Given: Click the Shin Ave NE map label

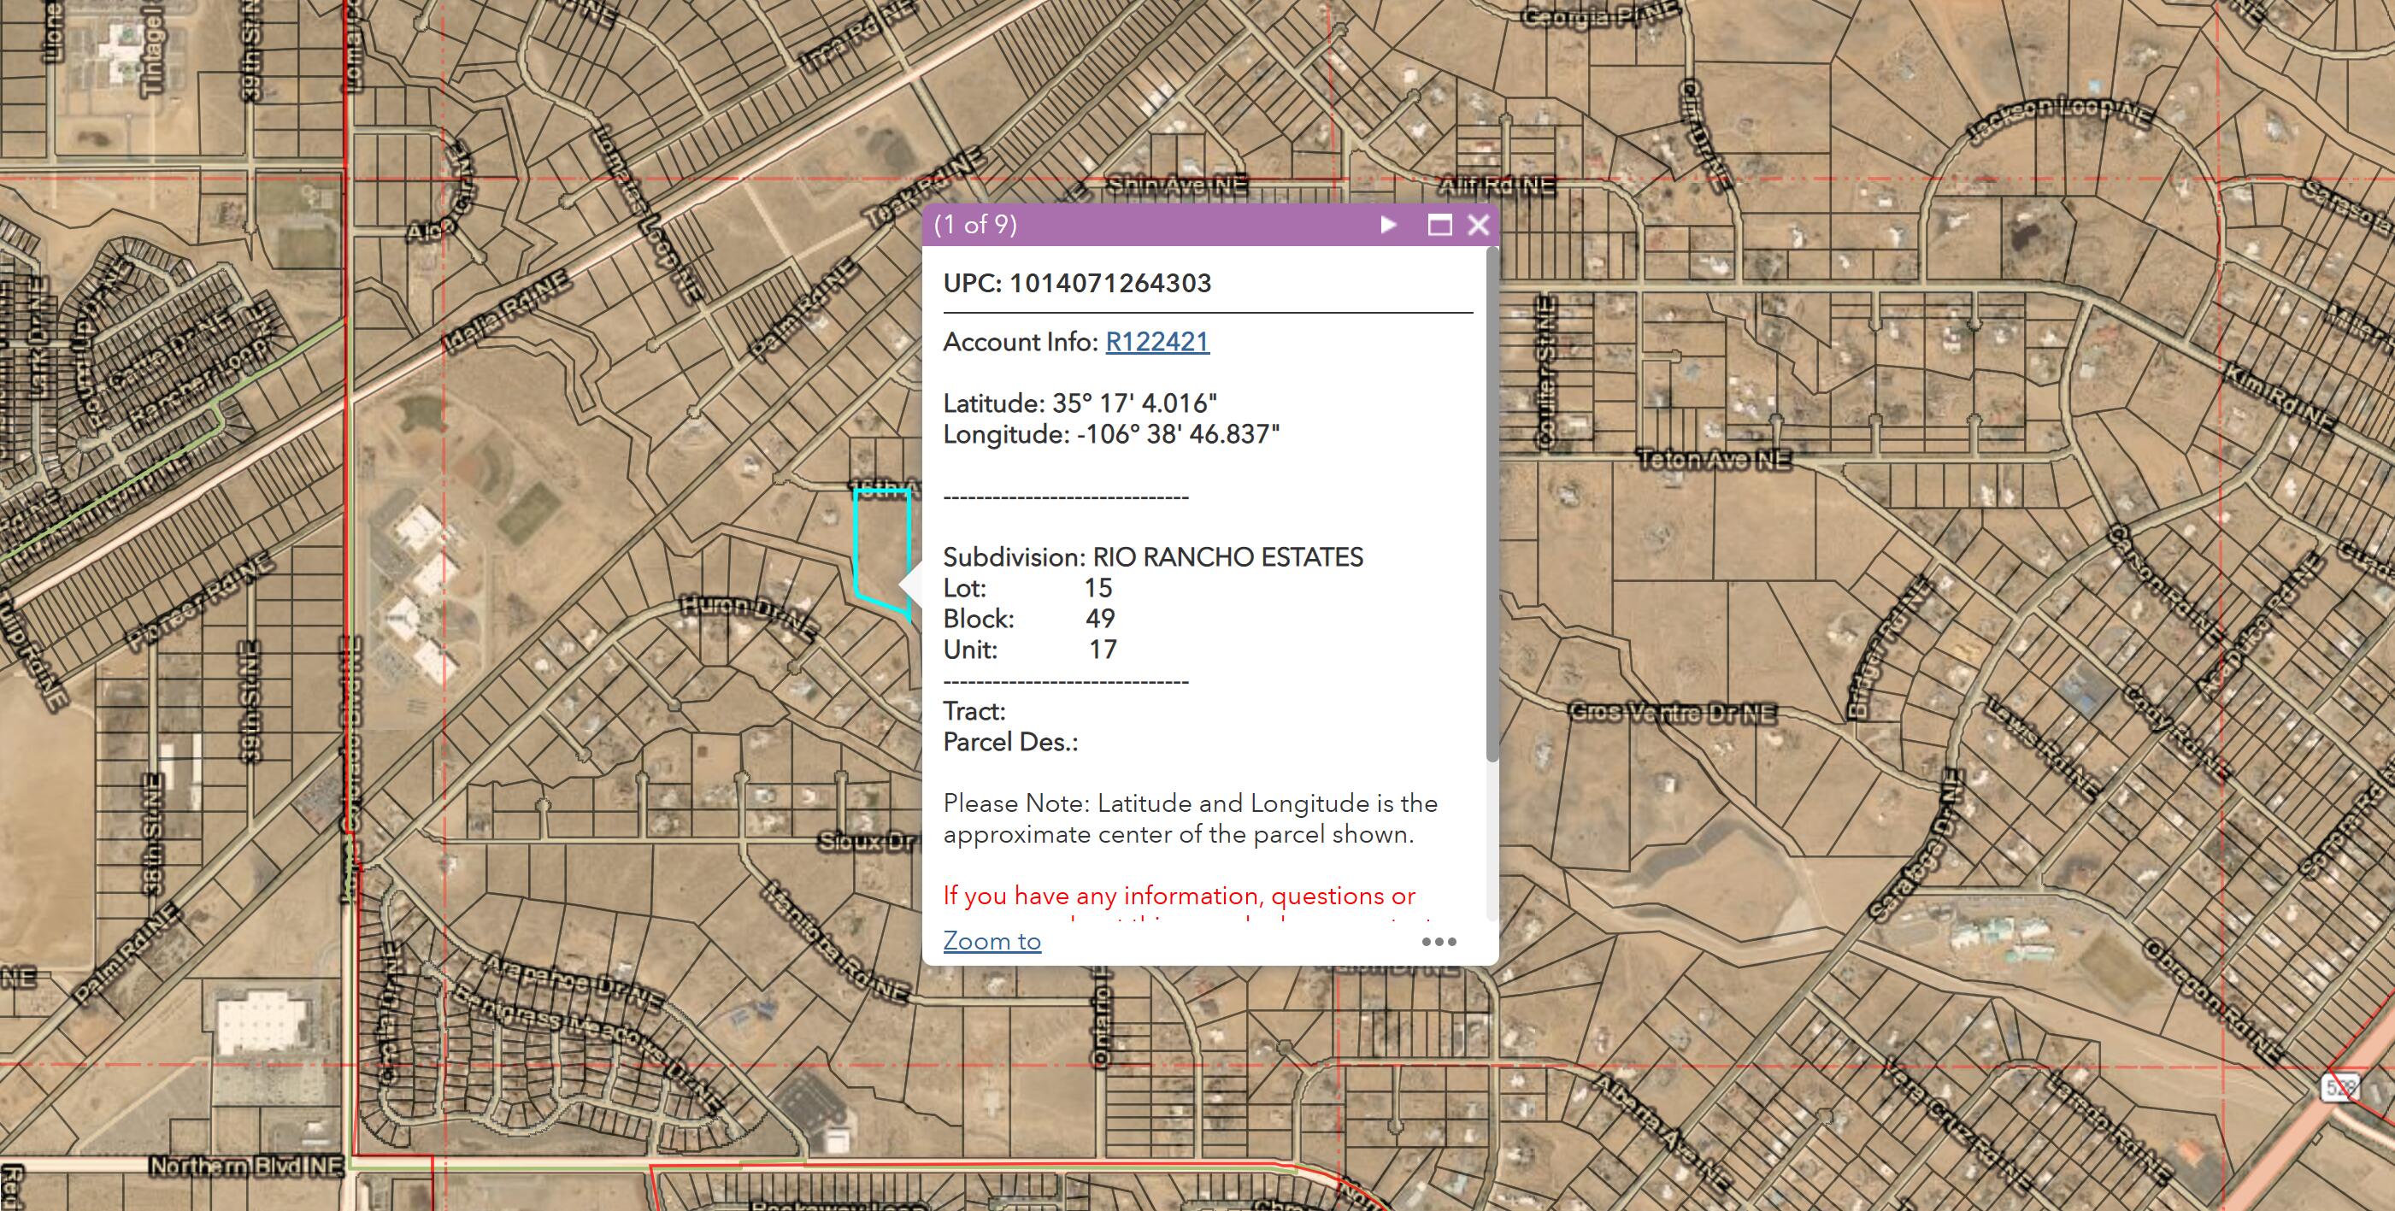Looking at the screenshot, I should point(1176,185).
